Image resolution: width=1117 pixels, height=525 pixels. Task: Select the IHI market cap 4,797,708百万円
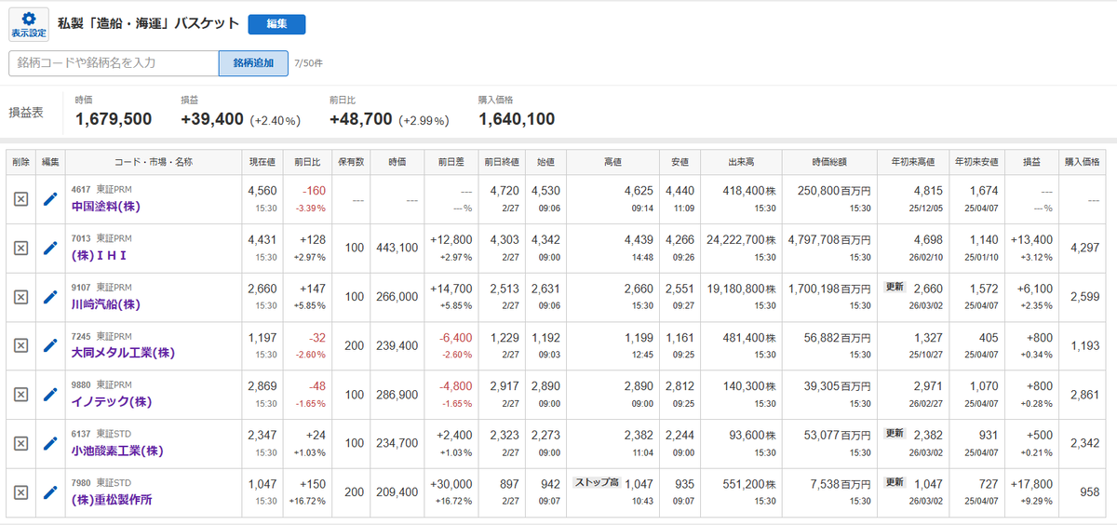pyautogui.click(x=828, y=239)
